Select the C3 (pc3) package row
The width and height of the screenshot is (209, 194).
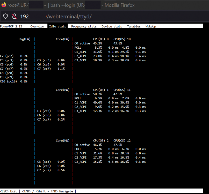[x=14, y=60]
